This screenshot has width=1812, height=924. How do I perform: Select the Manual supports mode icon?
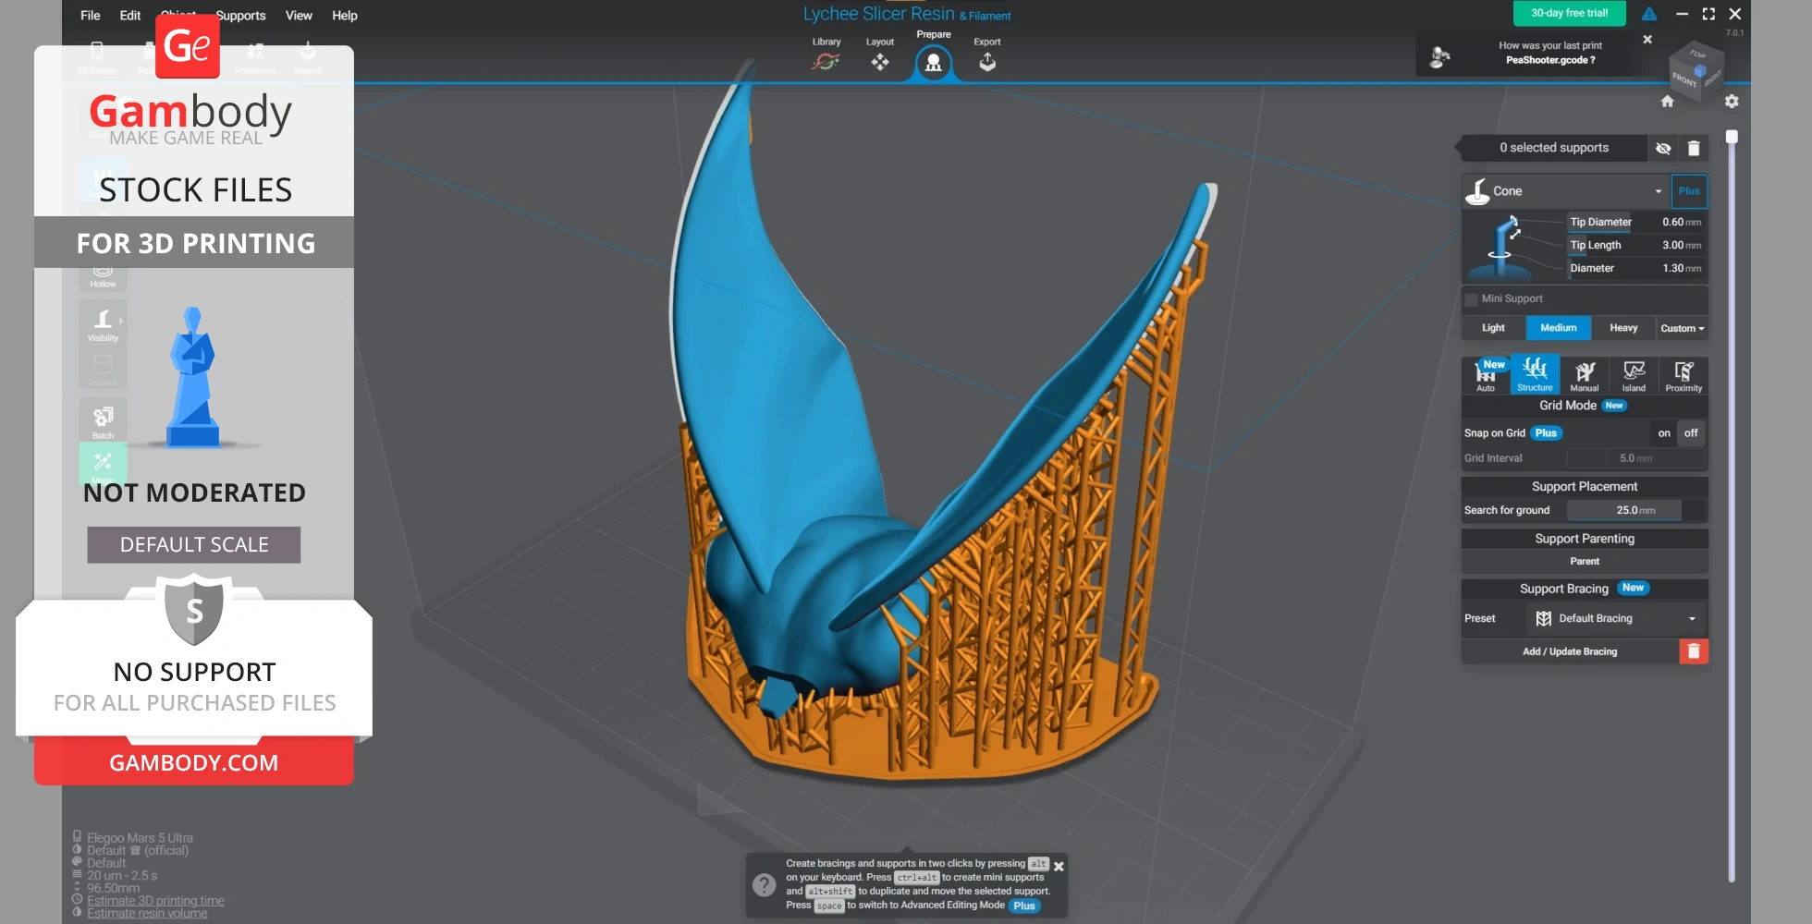coord(1585,375)
